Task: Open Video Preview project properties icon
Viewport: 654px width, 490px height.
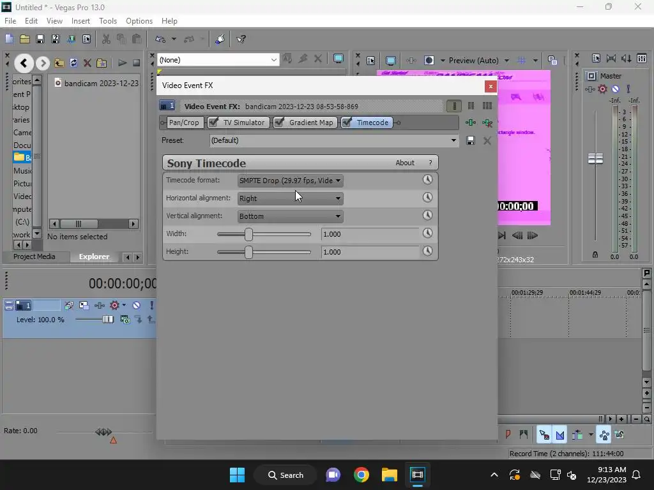Action: coord(371,61)
